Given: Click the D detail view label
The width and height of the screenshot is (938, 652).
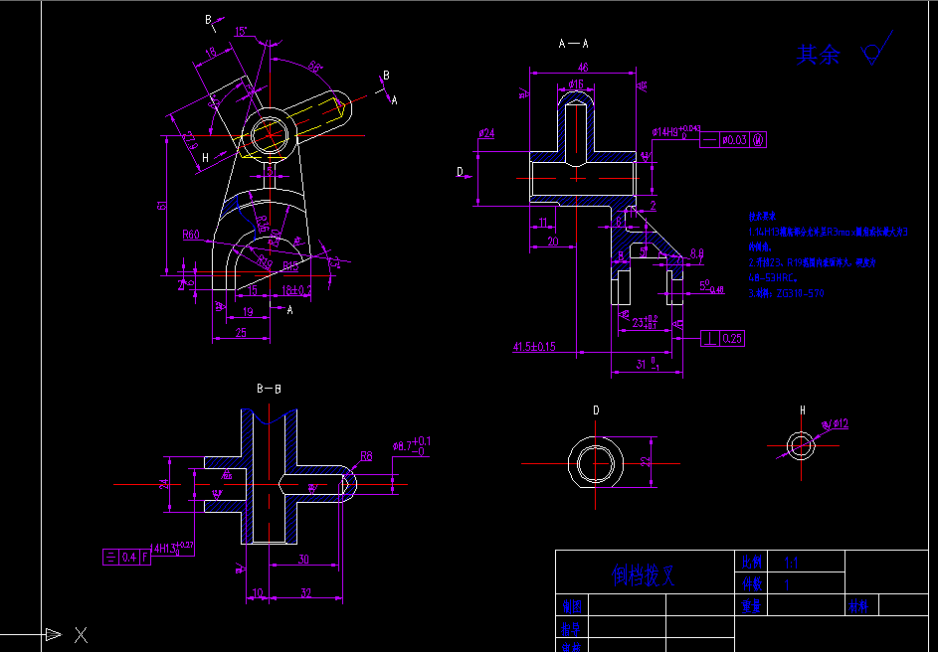Looking at the screenshot, I should tap(595, 407).
